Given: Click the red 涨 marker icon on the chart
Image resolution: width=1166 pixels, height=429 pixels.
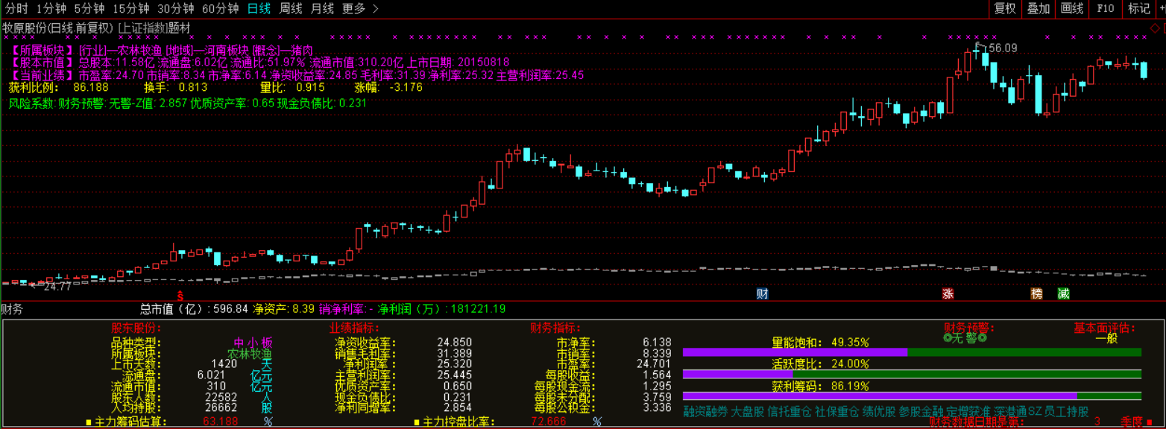Looking at the screenshot, I should pyautogui.click(x=949, y=293).
